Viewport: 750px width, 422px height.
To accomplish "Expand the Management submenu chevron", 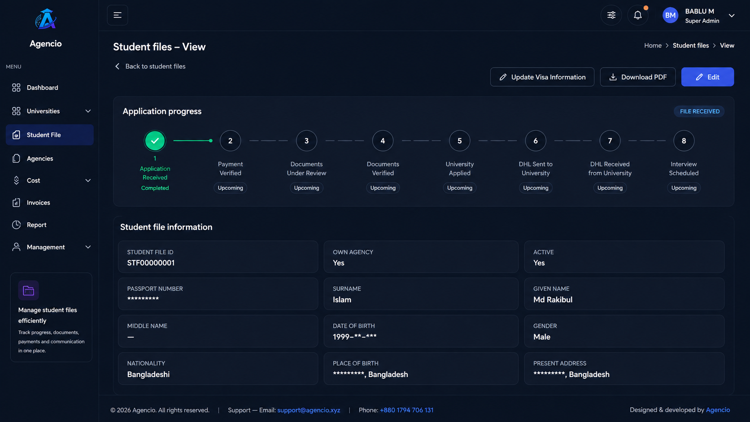I will 88,247.
